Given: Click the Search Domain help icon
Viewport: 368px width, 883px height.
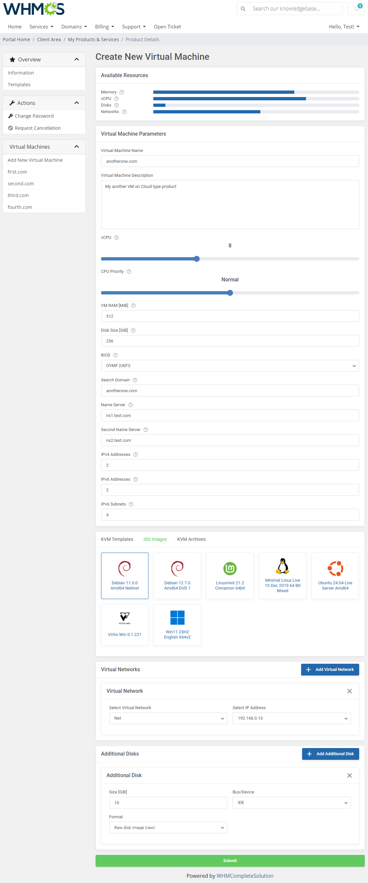Looking at the screenshot, I should 135,380.
